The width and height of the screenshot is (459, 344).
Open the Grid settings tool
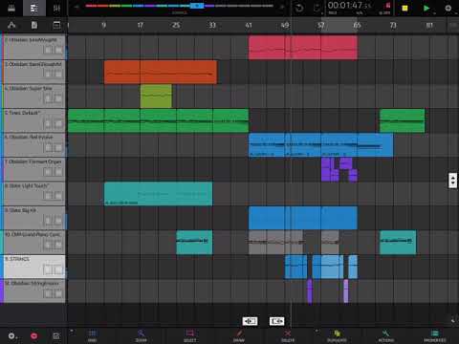(92, 335)
